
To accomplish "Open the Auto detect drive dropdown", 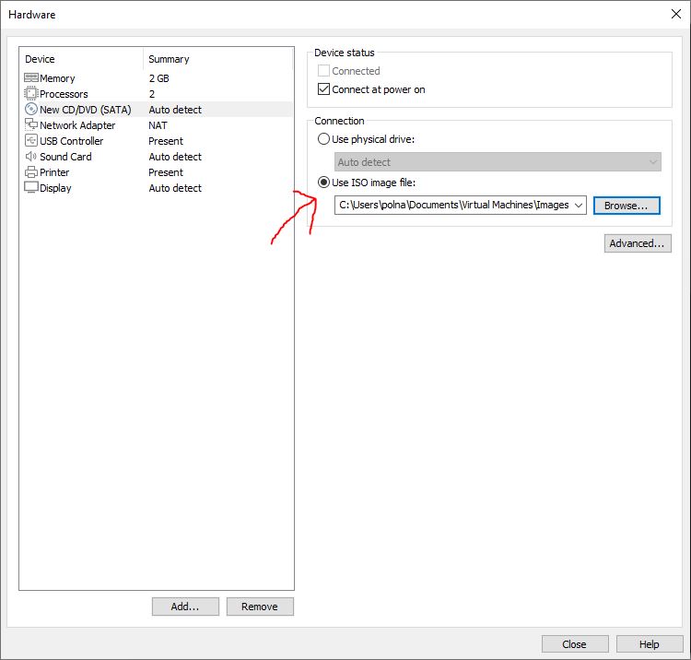I will (498, 162).
